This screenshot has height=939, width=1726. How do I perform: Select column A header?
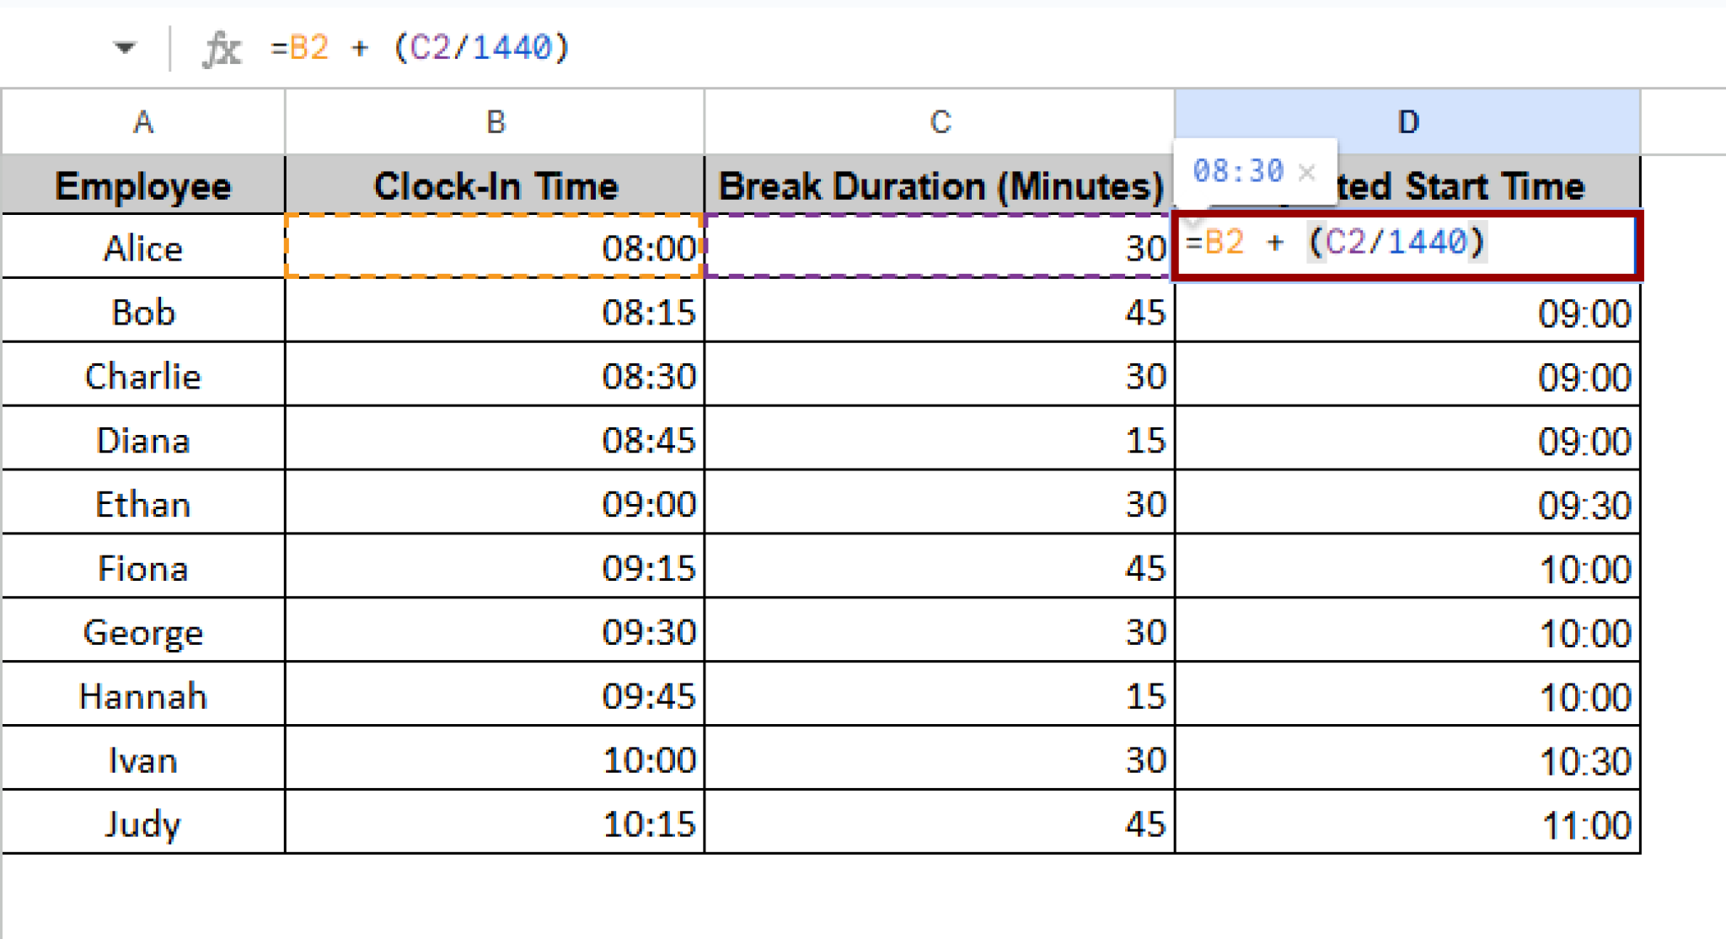[143, 121]
